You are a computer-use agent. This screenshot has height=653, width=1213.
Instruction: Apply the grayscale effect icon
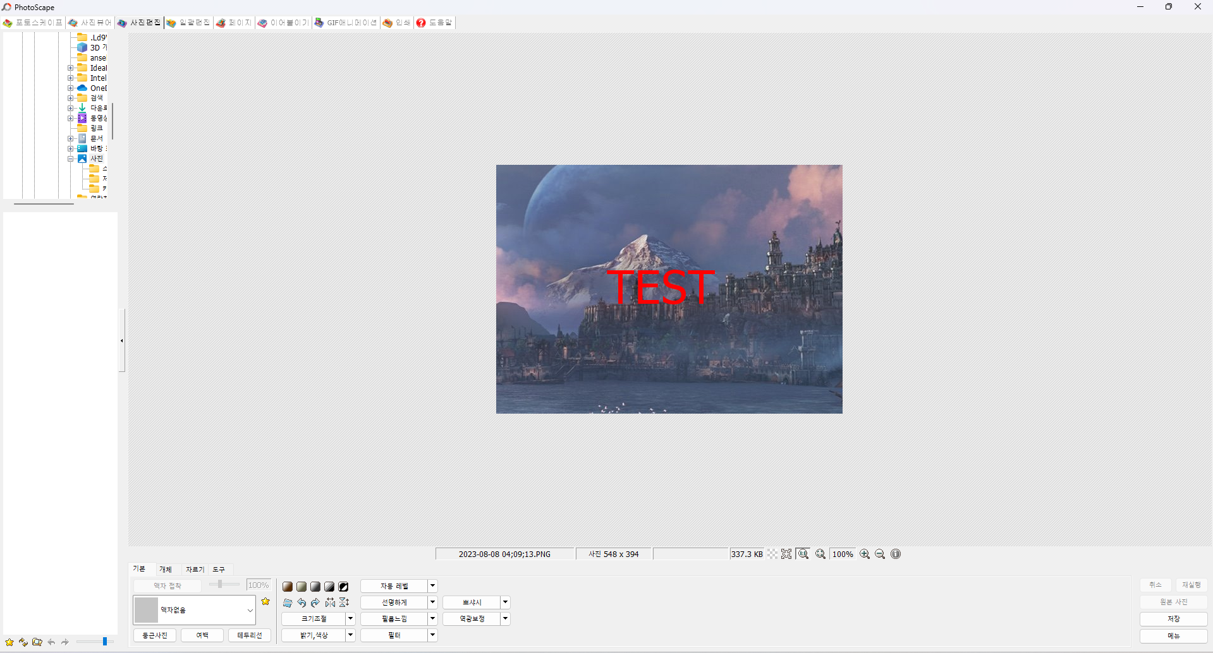(x=315, y=587)
